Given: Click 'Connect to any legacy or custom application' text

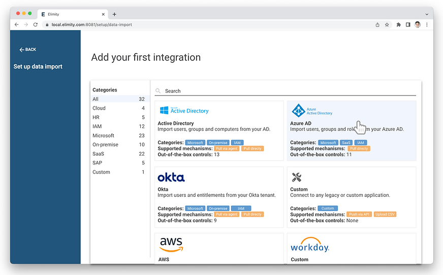Looking at the screenshot, I should coord(340,195).
